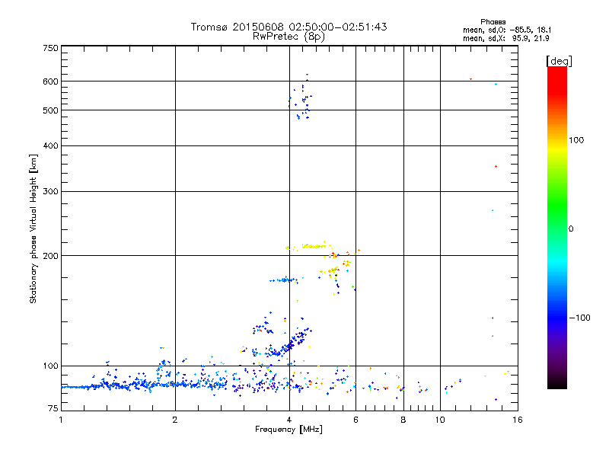Click the x-axis '1' tick label
Image resolution: width=609 pixels, height=457 pixels.
click(x=61, y=420)
